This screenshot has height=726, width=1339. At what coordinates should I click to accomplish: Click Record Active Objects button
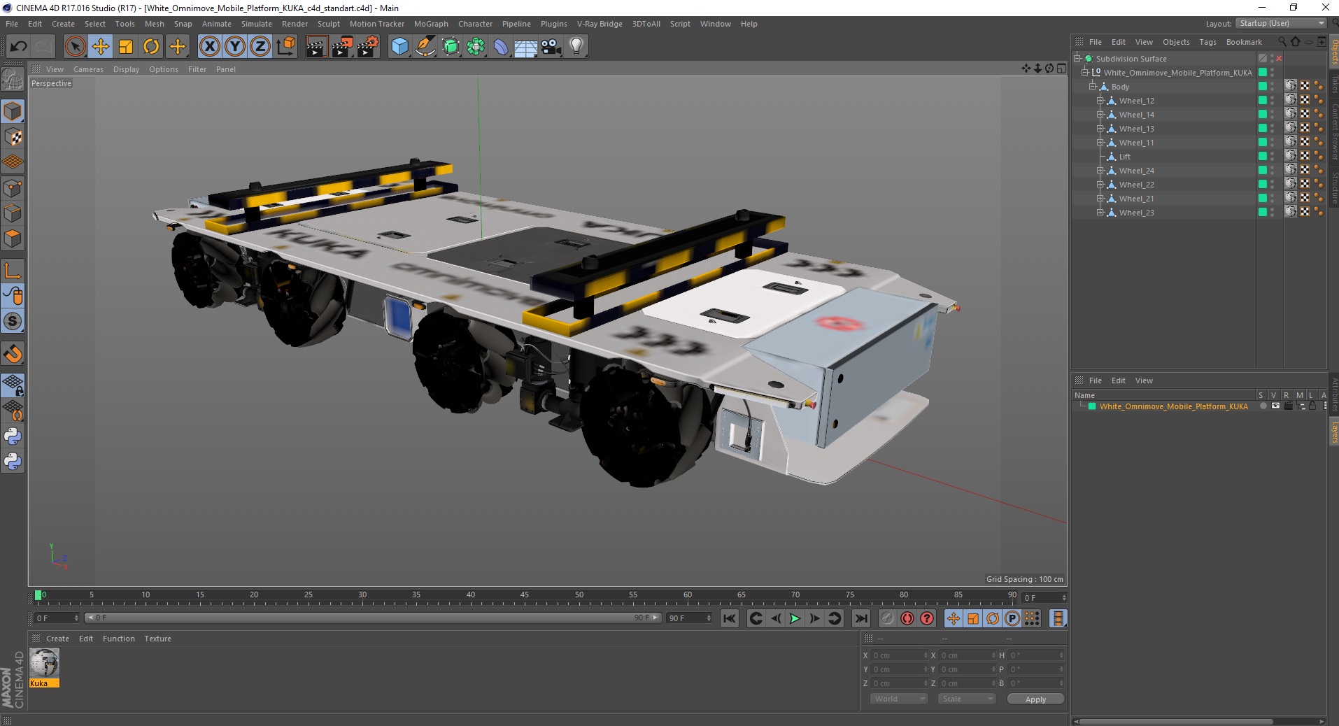point(887,618)
